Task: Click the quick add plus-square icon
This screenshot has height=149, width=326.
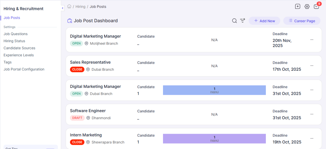Action: [x=298, y=7]
